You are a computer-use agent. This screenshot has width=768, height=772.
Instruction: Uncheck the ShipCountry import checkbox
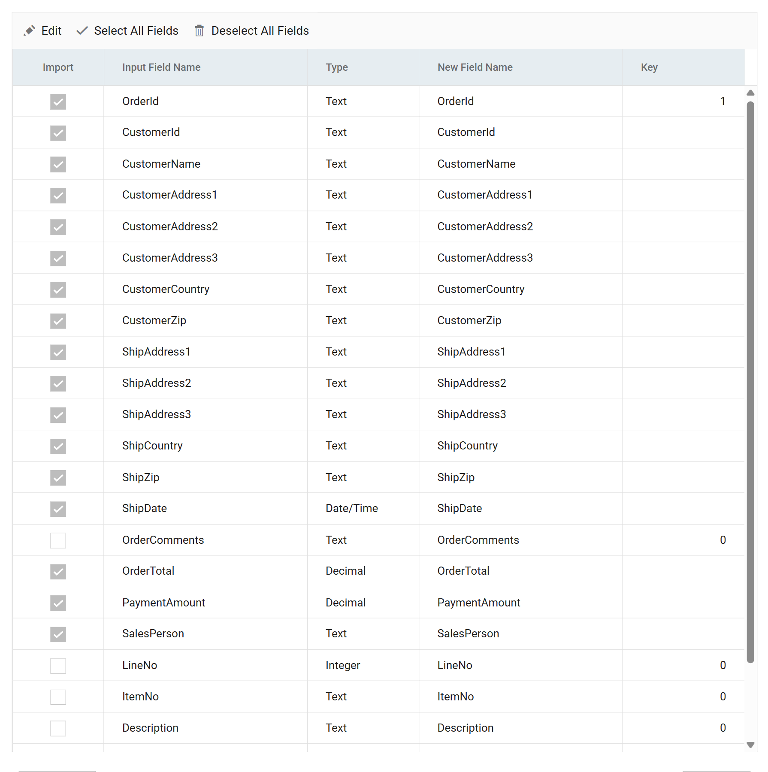pos(58,446)
